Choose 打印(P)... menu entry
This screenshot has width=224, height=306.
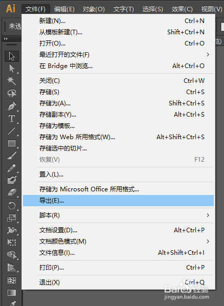click(x=119, y=268)
